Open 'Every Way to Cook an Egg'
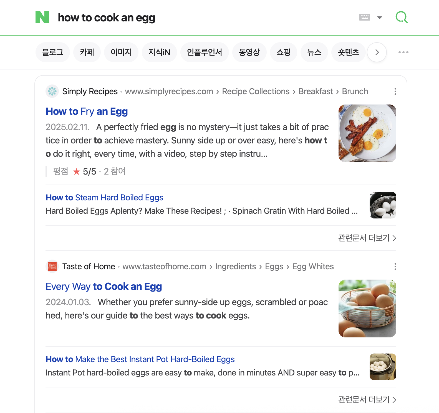Screen dimensions: 439x413 click(x=104, y=287)
